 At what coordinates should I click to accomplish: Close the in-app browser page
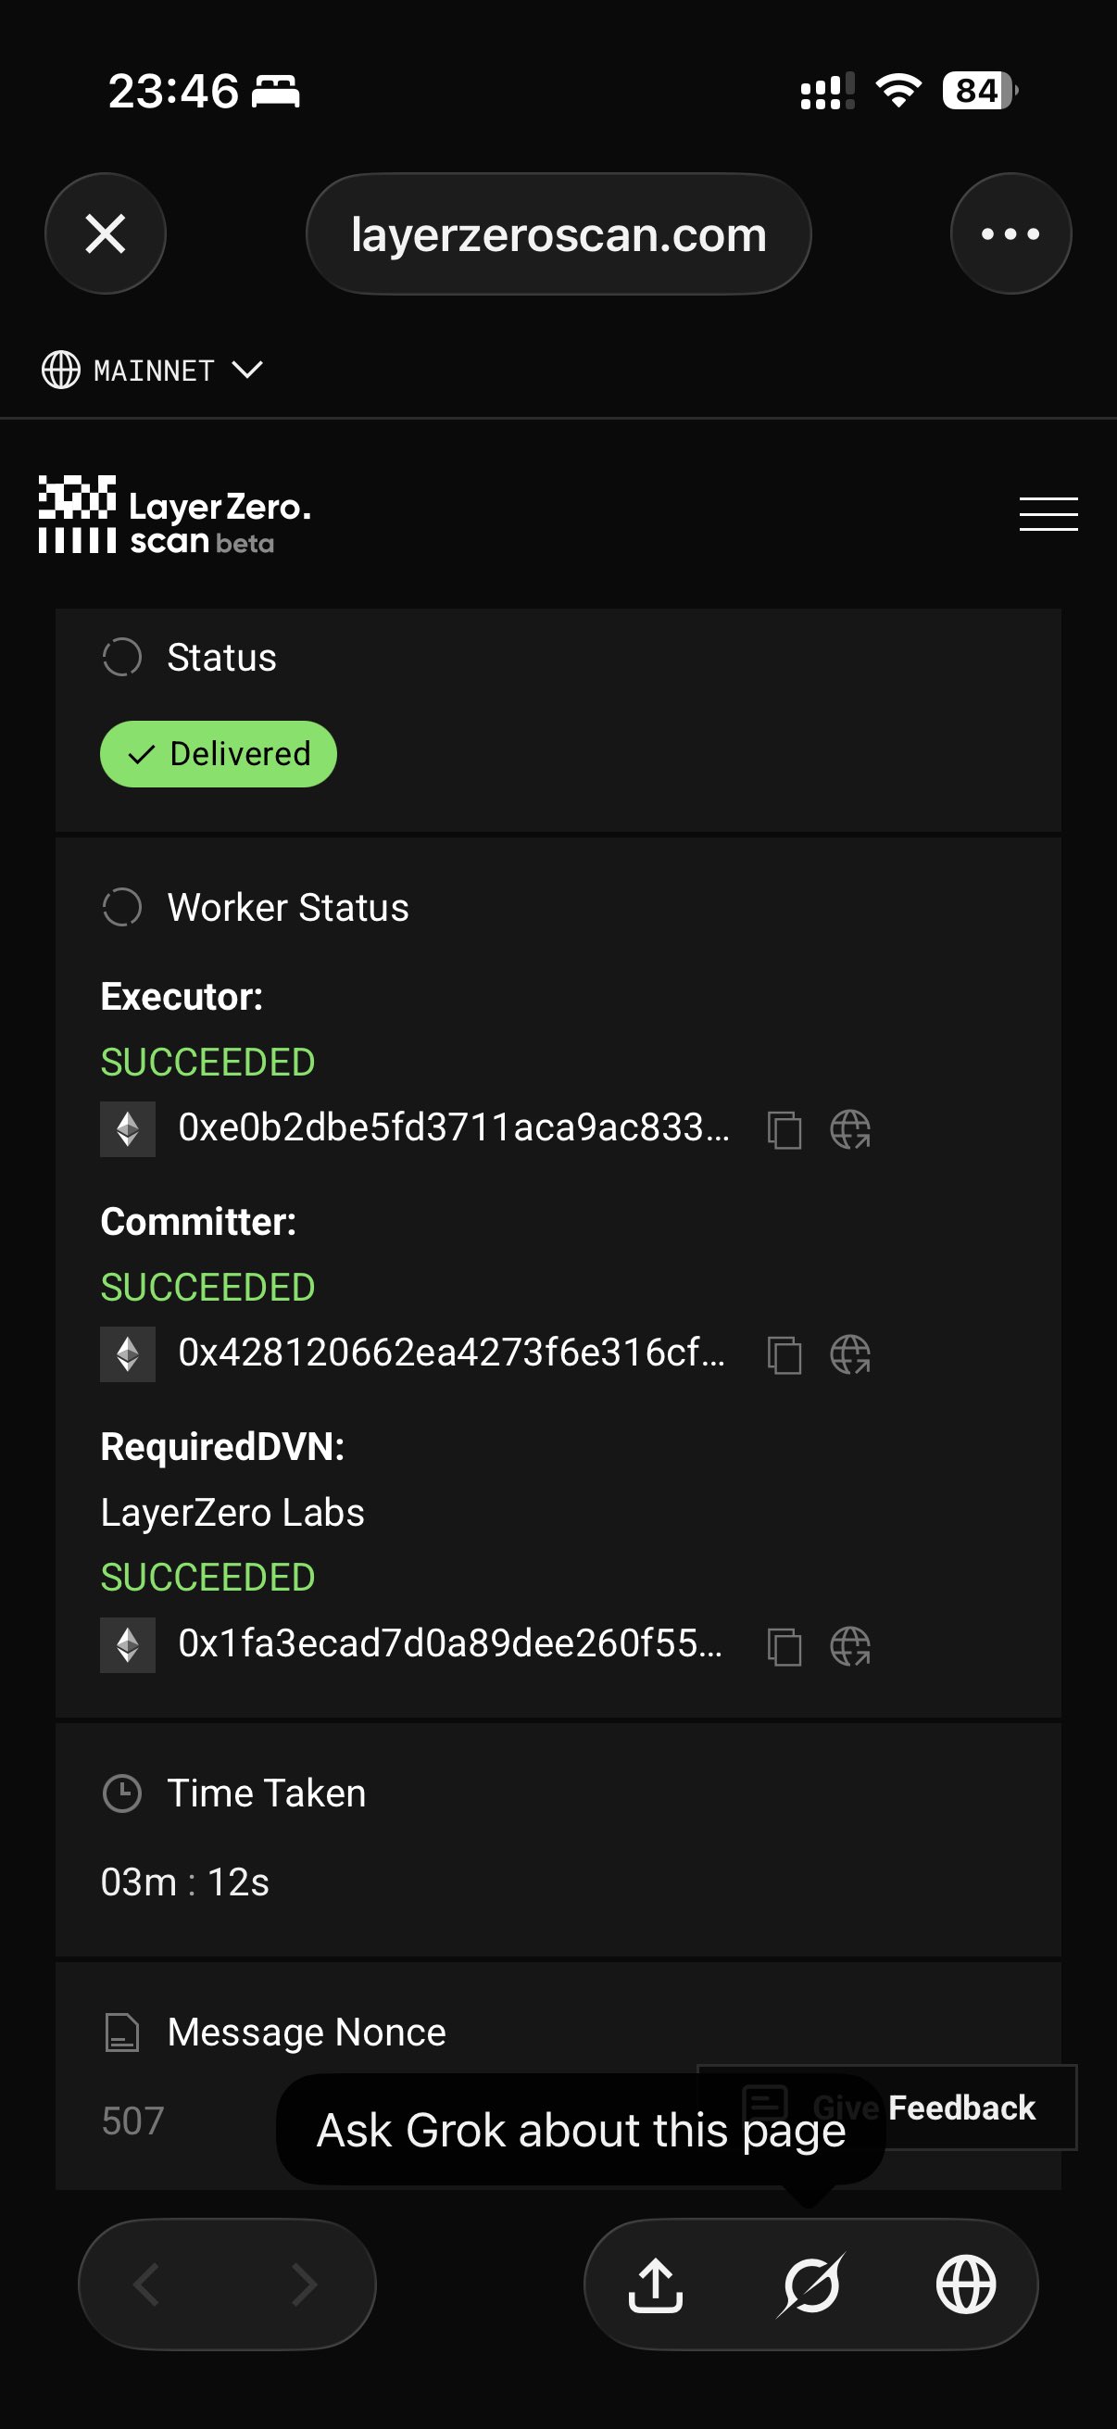tap(106, 233)
